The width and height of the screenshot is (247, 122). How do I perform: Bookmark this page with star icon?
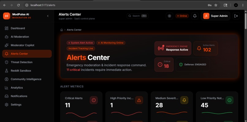pyautogui.click(x=216, y=5)
